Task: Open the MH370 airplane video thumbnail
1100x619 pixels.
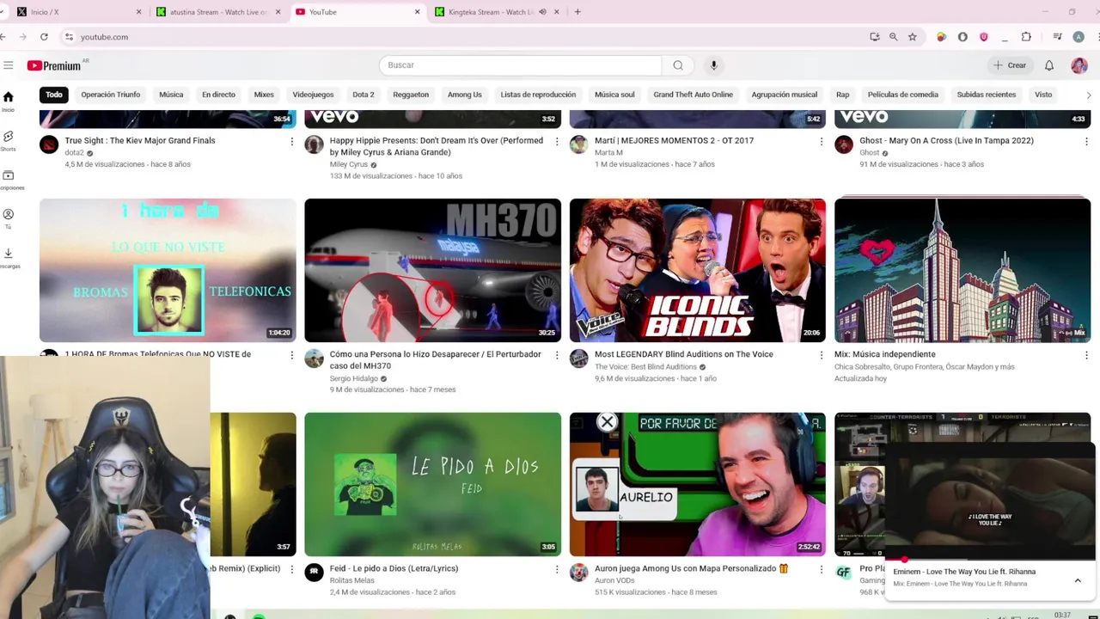Action: [x=432, y=270]
